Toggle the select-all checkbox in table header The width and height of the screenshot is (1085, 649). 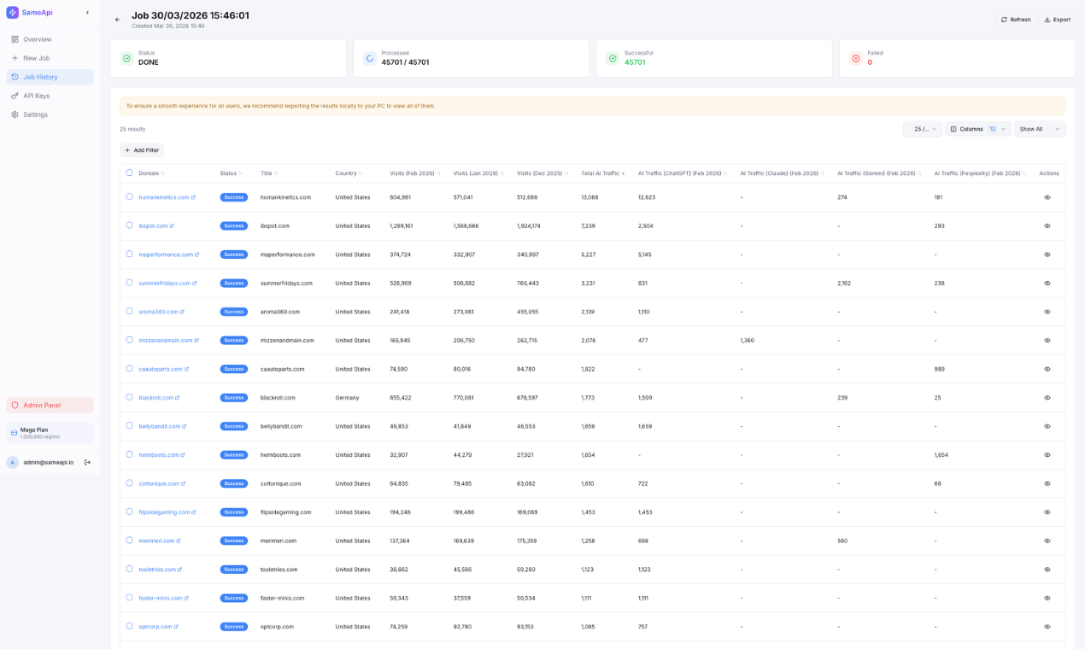(x=130, y=172)
